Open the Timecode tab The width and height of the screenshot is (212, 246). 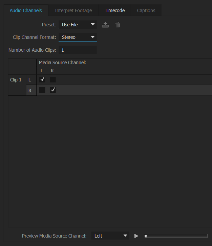pos(114,10)
